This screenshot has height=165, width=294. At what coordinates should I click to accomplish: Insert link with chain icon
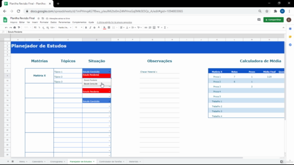(x=146, y=27)
